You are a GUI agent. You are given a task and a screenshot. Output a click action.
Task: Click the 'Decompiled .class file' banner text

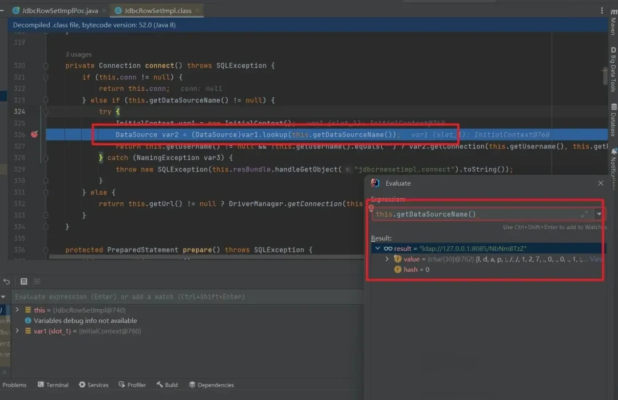(94, 25)
